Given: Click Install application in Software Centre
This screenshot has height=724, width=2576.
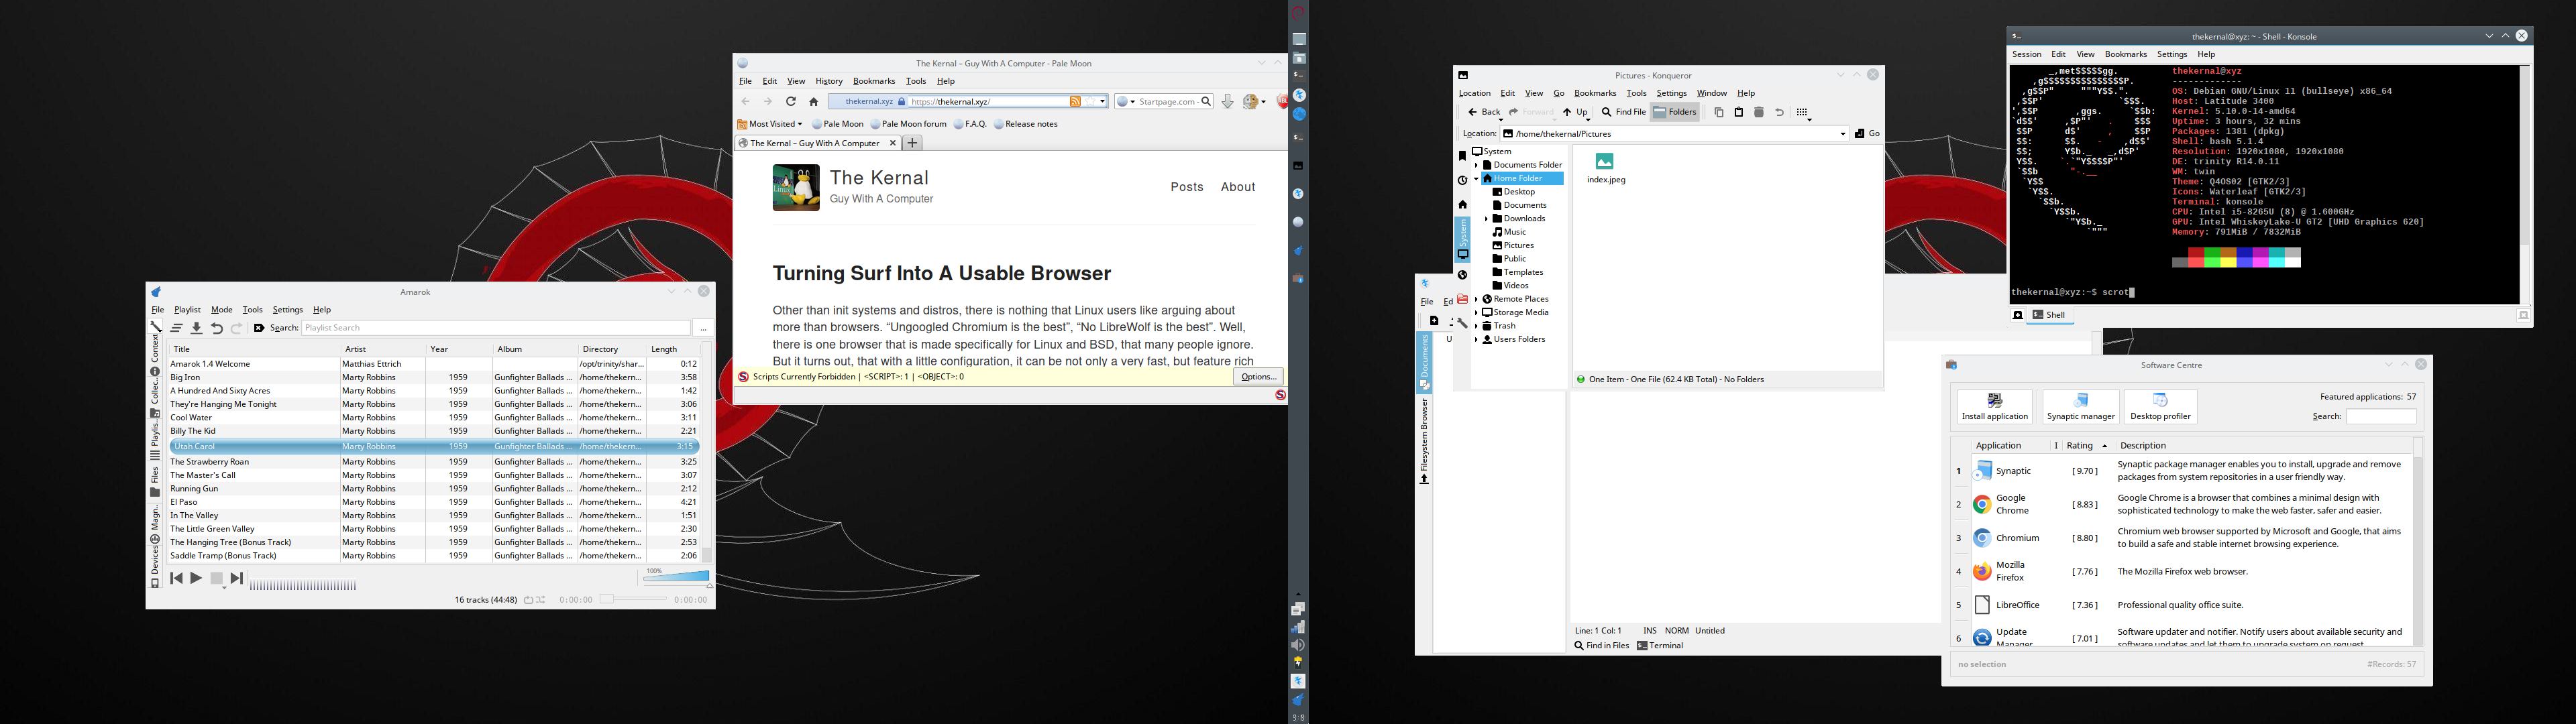Looking at the screenshot, I should pos(1994,407).
